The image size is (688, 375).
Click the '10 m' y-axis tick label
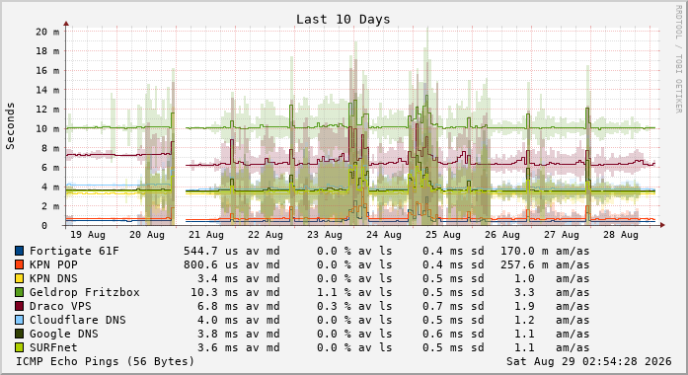point(47,128)
